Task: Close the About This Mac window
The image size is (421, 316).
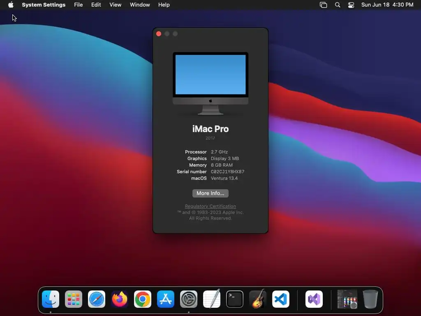Action: point(159,34)
